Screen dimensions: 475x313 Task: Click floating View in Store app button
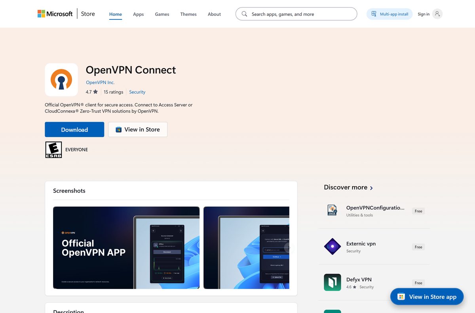point(427,297)
